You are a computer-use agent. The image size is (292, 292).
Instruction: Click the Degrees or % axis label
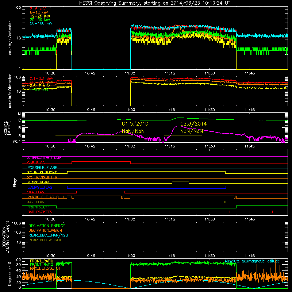[9, 273]
